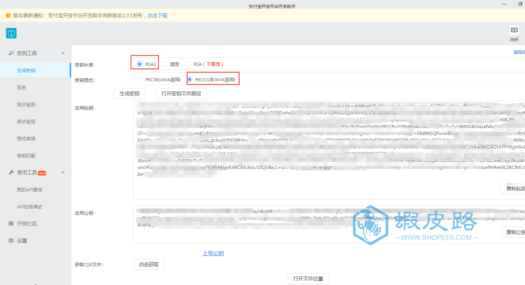This screenshot has width=525, height=285.
Task: Click the 使用说明 link at top right
Action: pos(519,52)
